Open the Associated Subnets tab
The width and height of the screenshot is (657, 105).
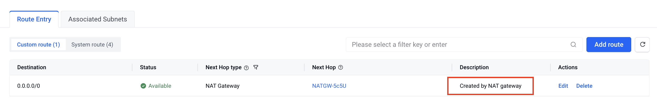coord(98,19)
